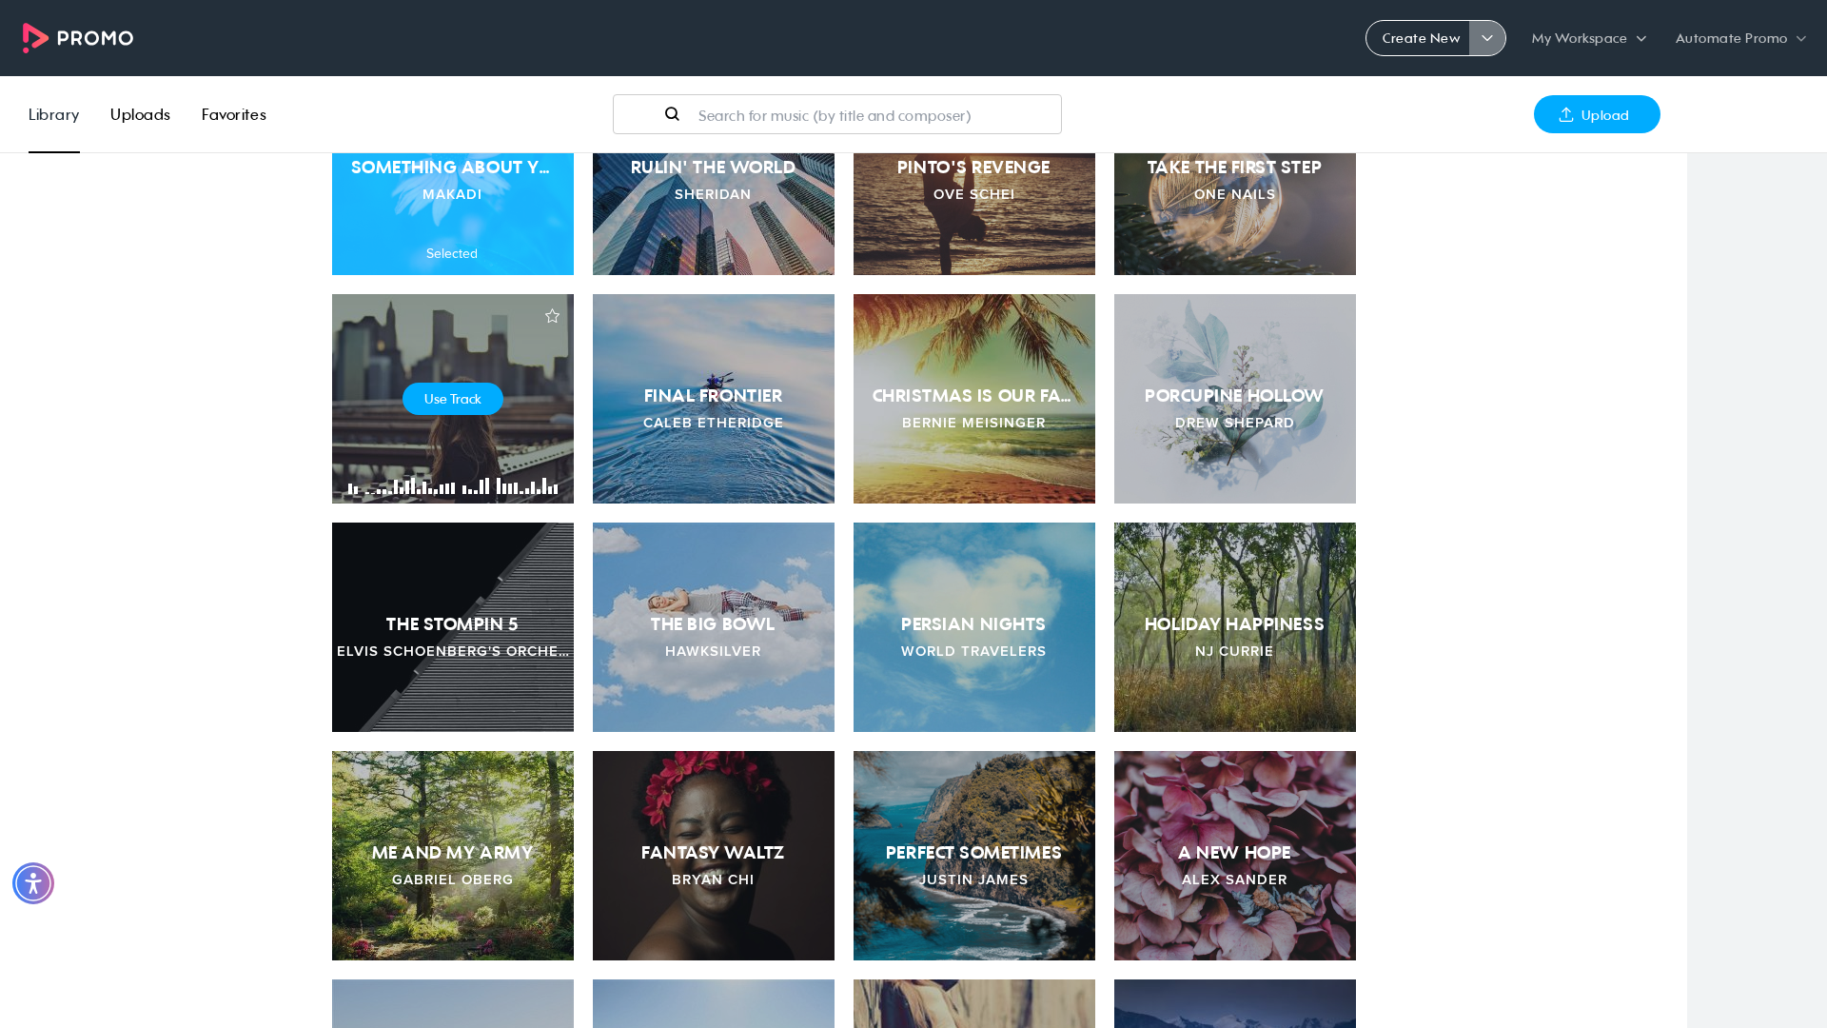Switch to the Favorites tab
This screenshot has width=1827, height=1028.
[234, 114]
